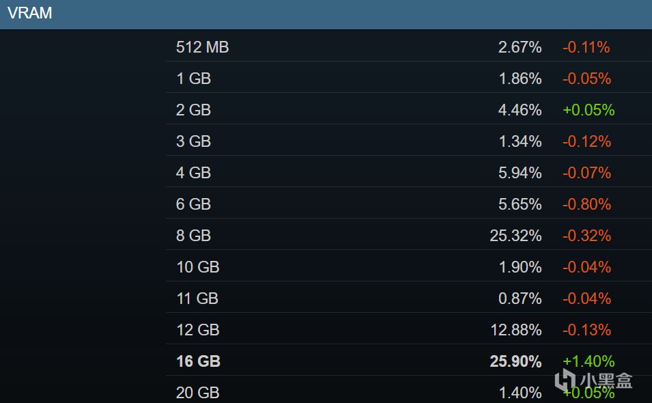Select the 12 GB row label
652x403 pixels.
pos(198,330)
